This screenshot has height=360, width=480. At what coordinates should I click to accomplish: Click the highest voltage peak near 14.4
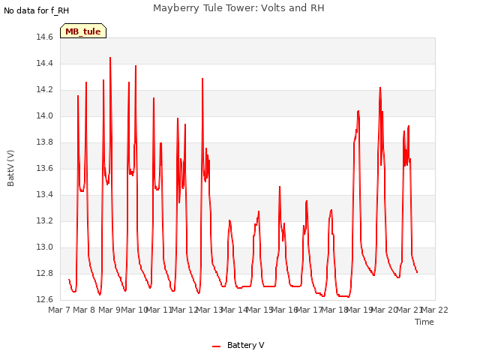coord(110,58)
